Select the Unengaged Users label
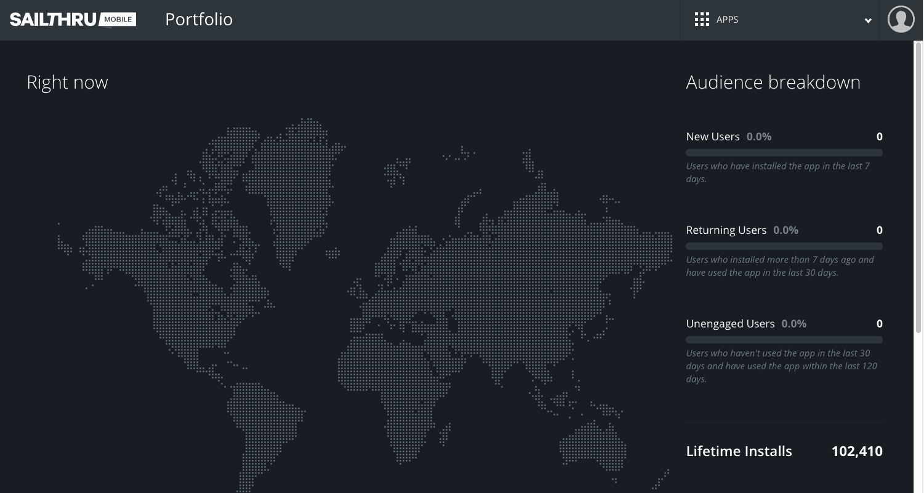 tap(730, 324)
